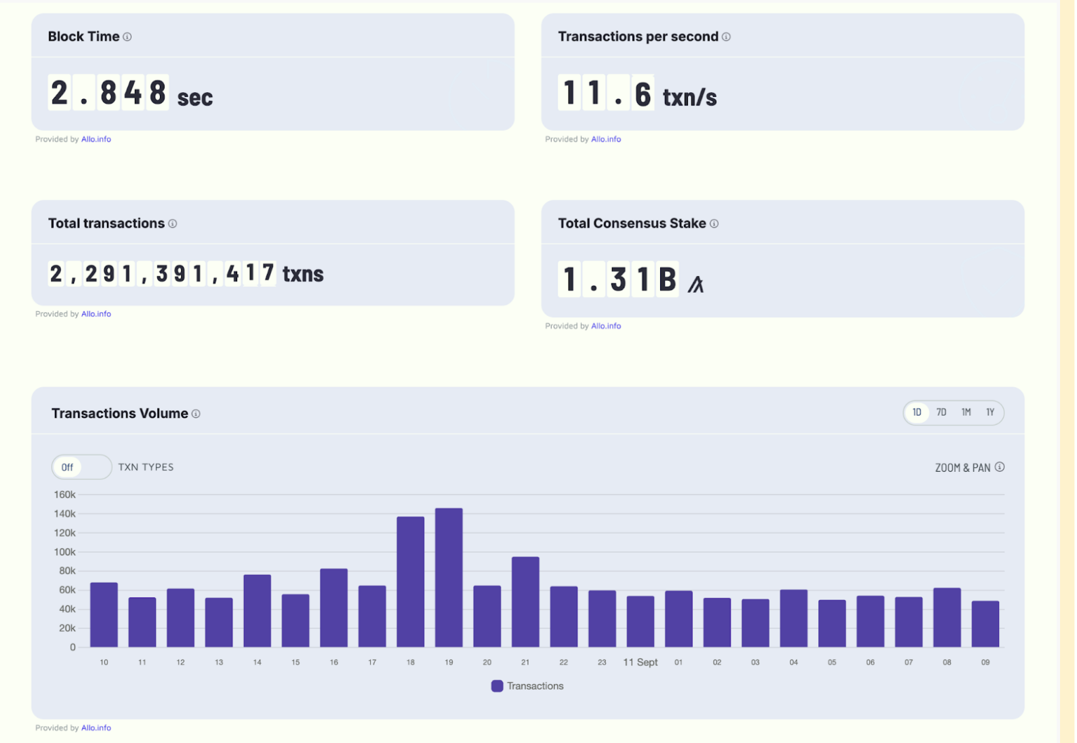Toggle the TXN TYPES switch
This screenshot has height=743, width=1077.
coord(82,468)
